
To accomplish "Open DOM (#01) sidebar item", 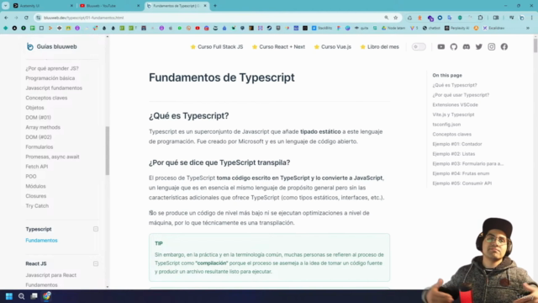I will pos(38,118).
